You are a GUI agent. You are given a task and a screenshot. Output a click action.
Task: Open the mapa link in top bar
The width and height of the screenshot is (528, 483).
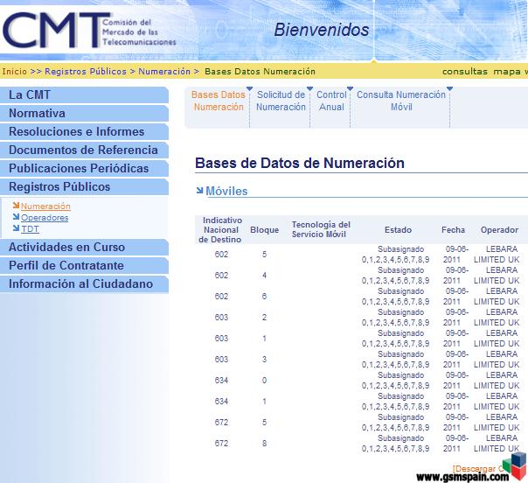pos(507,72)
